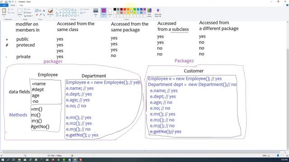The image size is (289, 162).
Task: Select the Magnifier tool
Action: tap(44, 15)
